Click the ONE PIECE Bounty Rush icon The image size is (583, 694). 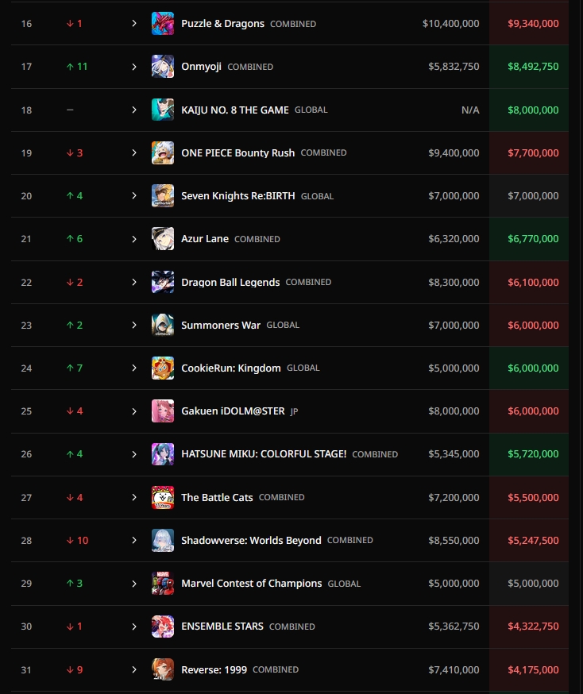click(163, 152)
